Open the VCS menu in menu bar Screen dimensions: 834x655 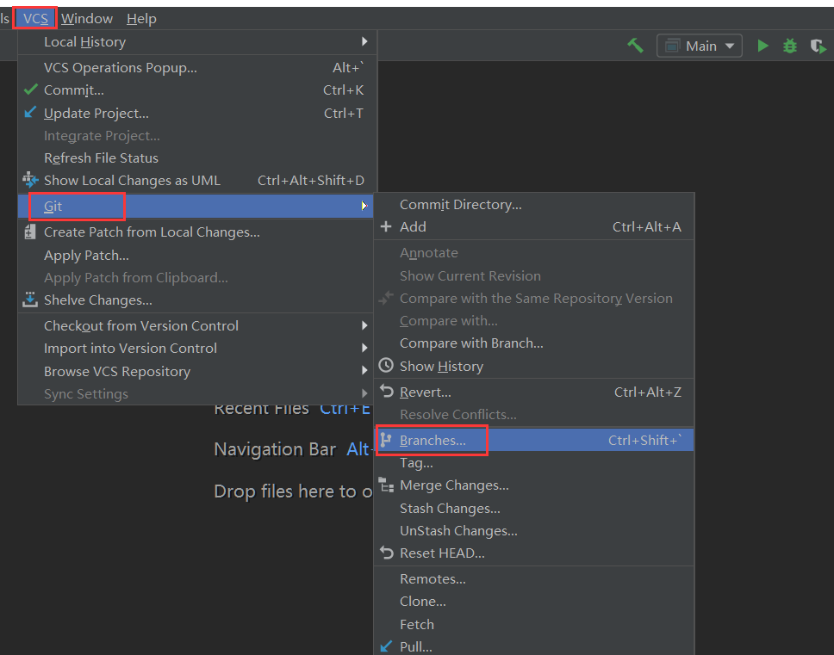35,19
